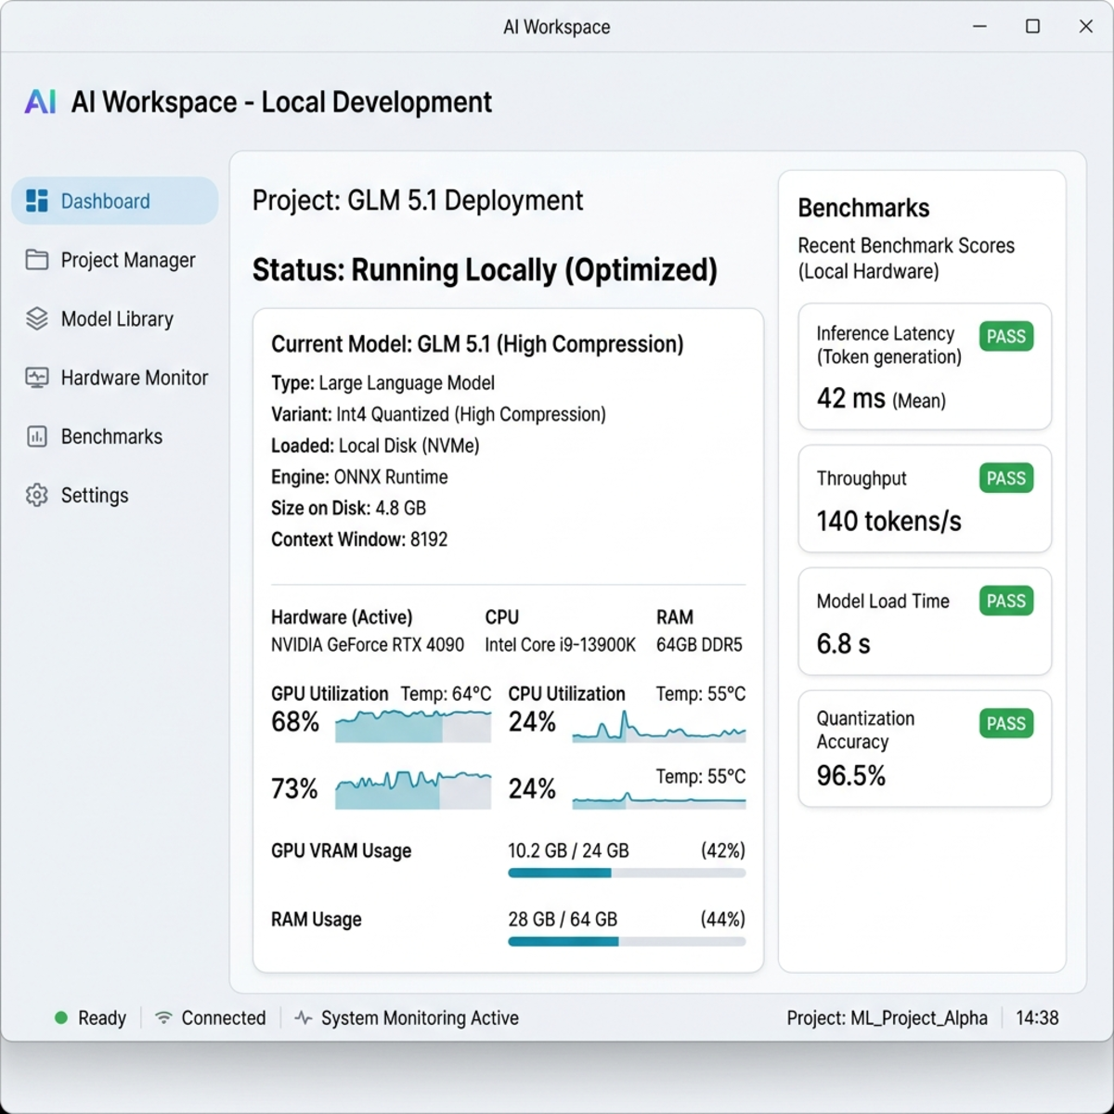Open the Benchmarks sidebar entry

click(x=115, y=436)
